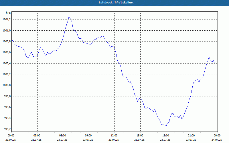Select the 999,6 y-axis value
This screenshot has height=143, width=229.
pyautogui.click(x=7, y=107)
